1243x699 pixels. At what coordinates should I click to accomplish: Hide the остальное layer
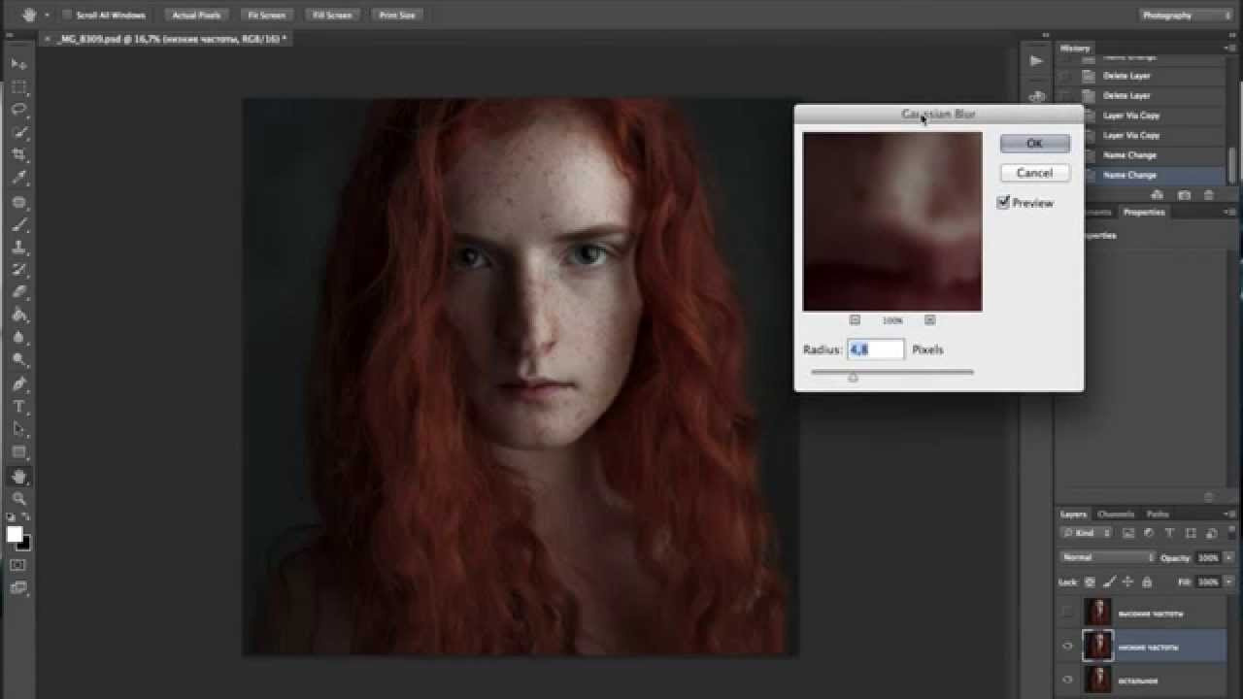(x=1067, y=680)
